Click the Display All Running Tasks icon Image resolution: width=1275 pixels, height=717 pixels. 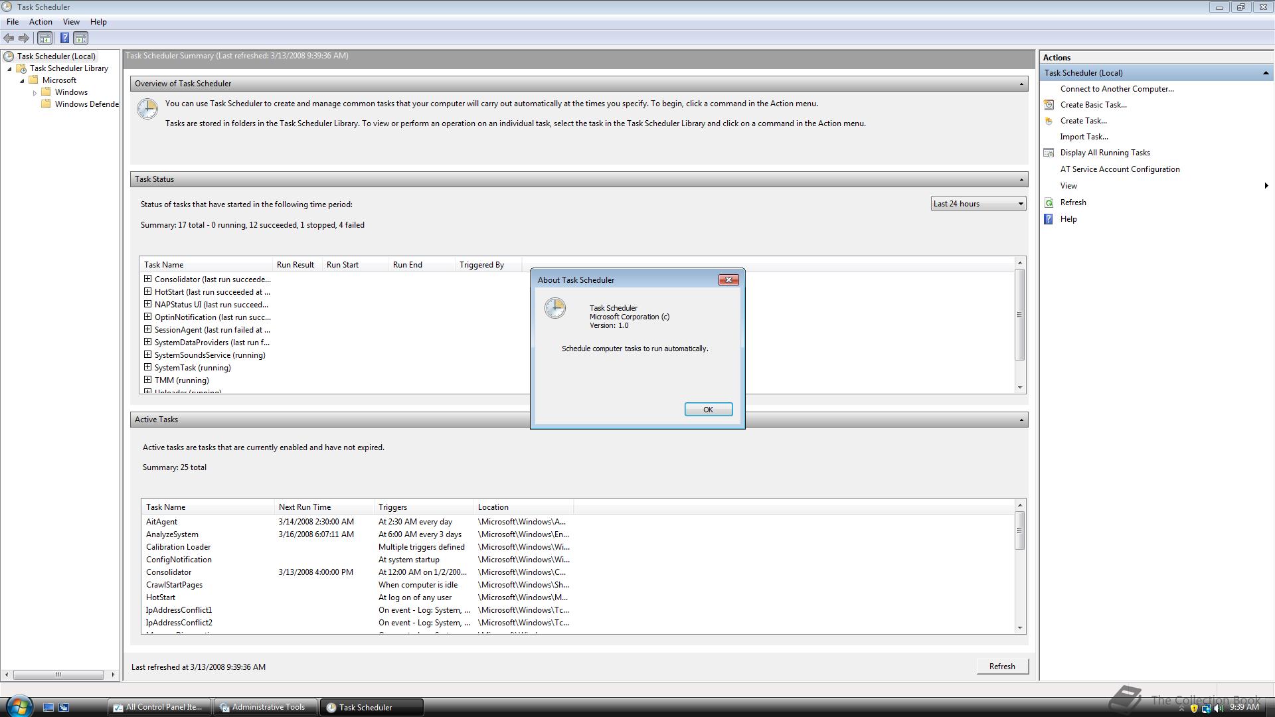(x=1049, y=153)
